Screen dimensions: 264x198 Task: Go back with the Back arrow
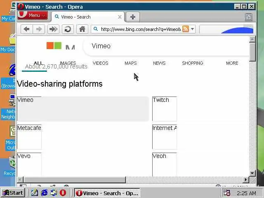[x=26, y=29]
